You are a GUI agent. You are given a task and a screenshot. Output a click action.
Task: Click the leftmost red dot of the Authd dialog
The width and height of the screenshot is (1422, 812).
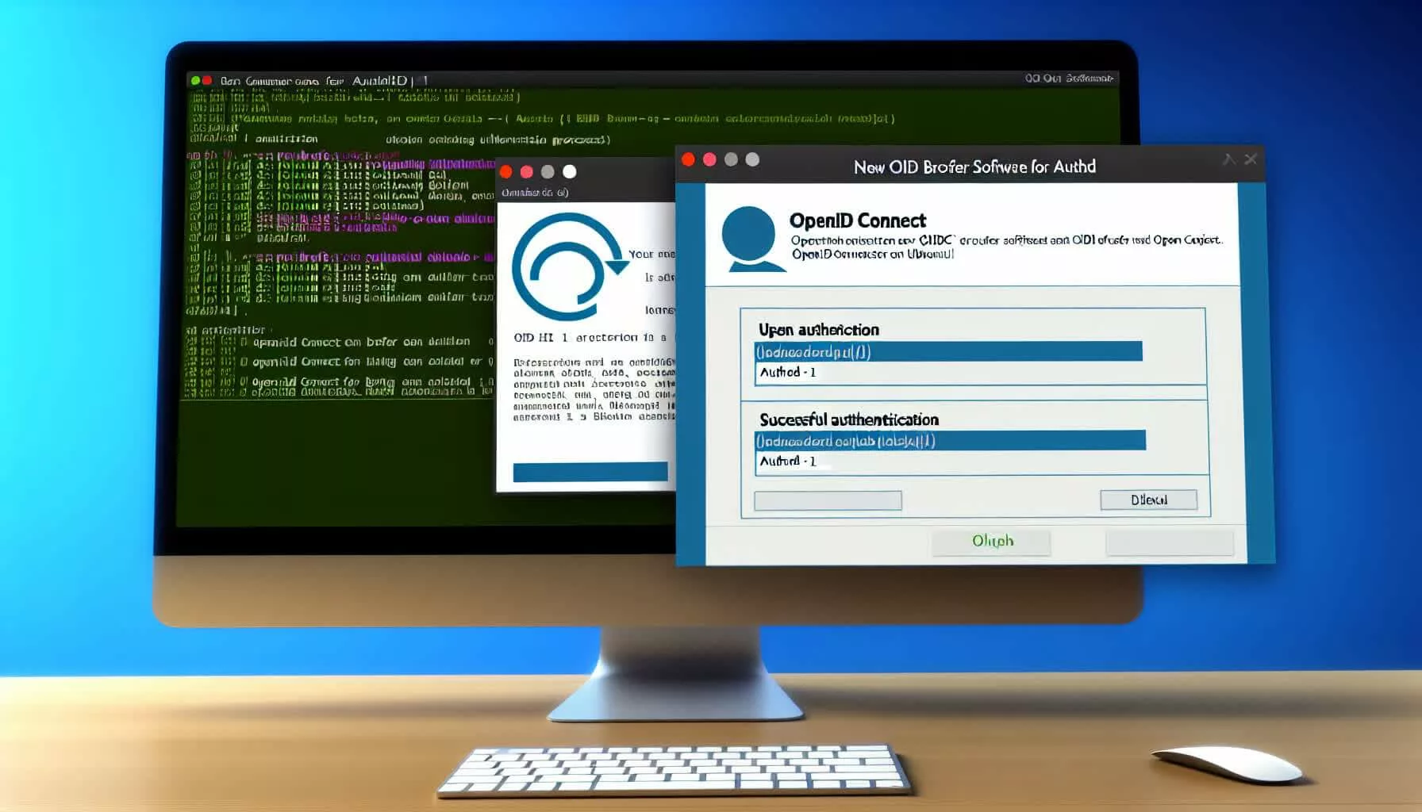click(688, 159)
